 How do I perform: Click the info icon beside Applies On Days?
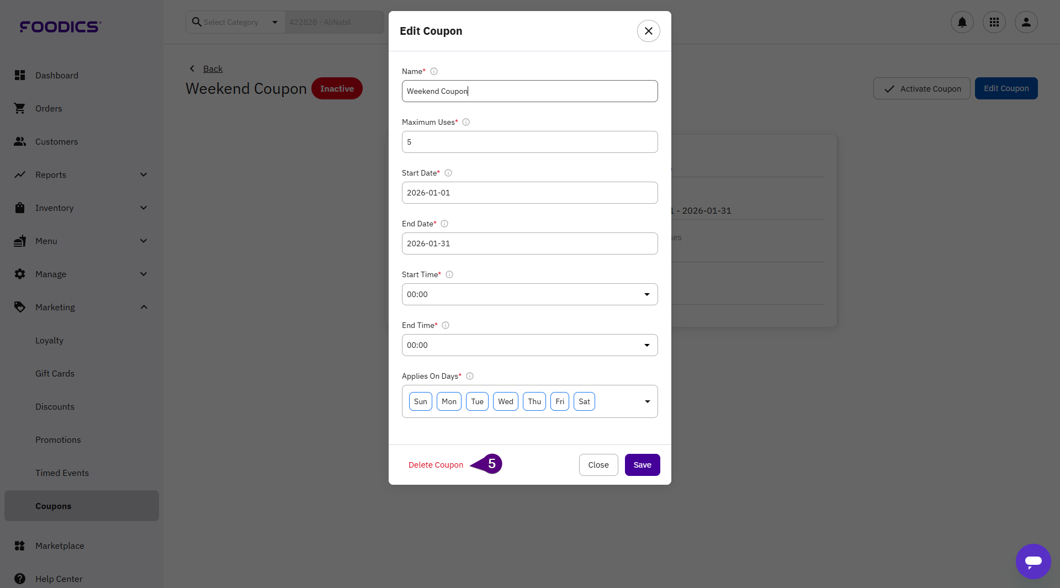470,376
